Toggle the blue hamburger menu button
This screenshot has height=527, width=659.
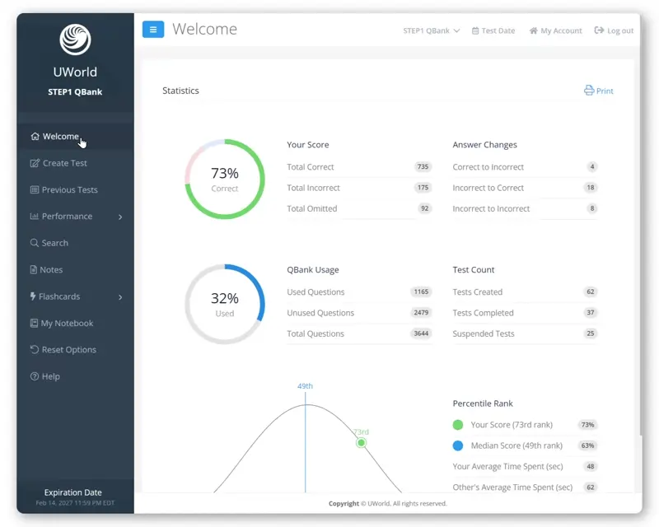tap(152, 30)
